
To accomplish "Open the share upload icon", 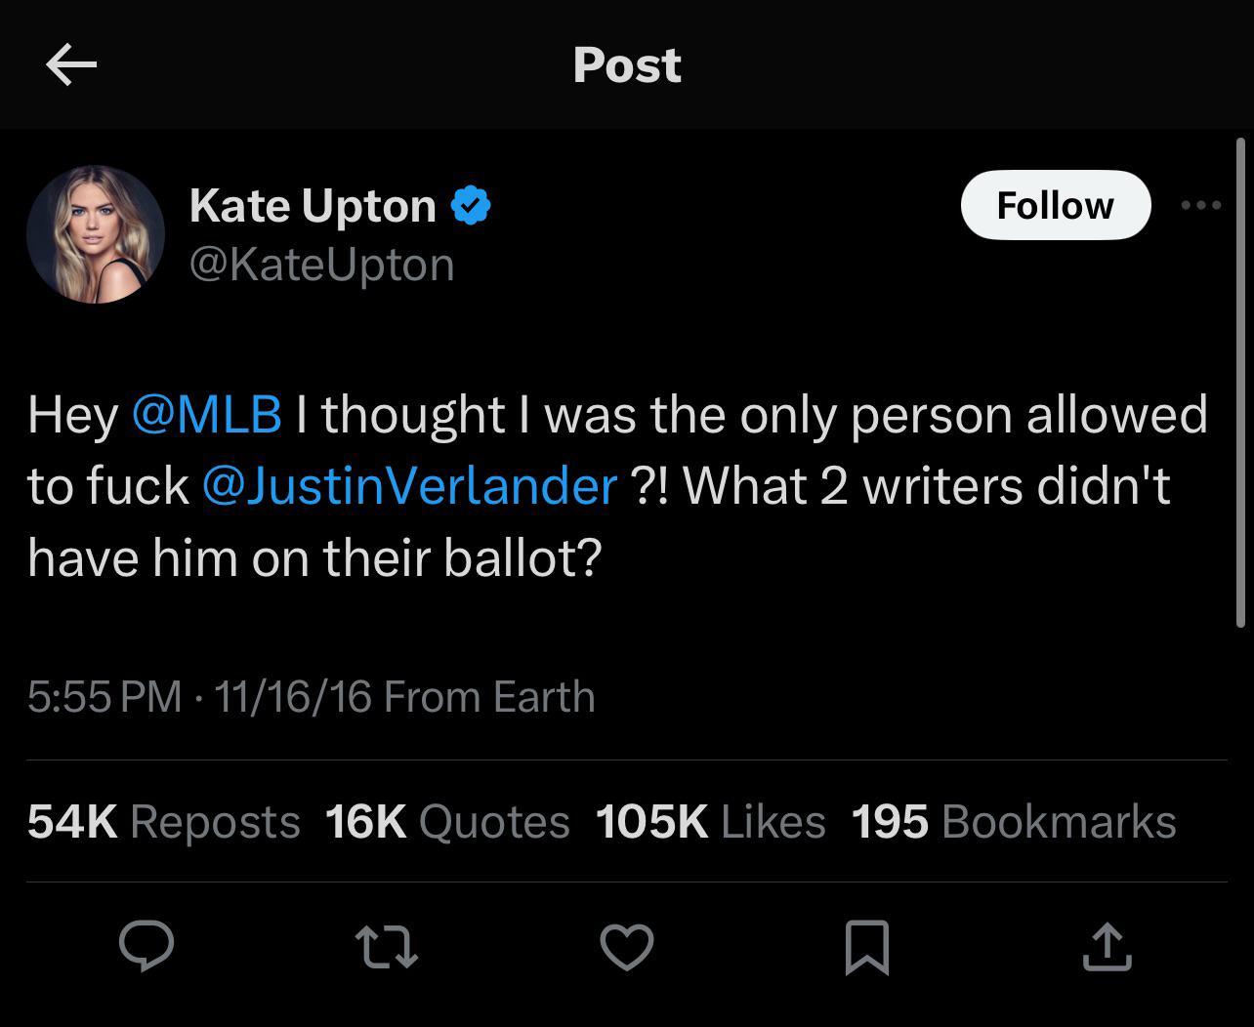I will pos(1107,947).
